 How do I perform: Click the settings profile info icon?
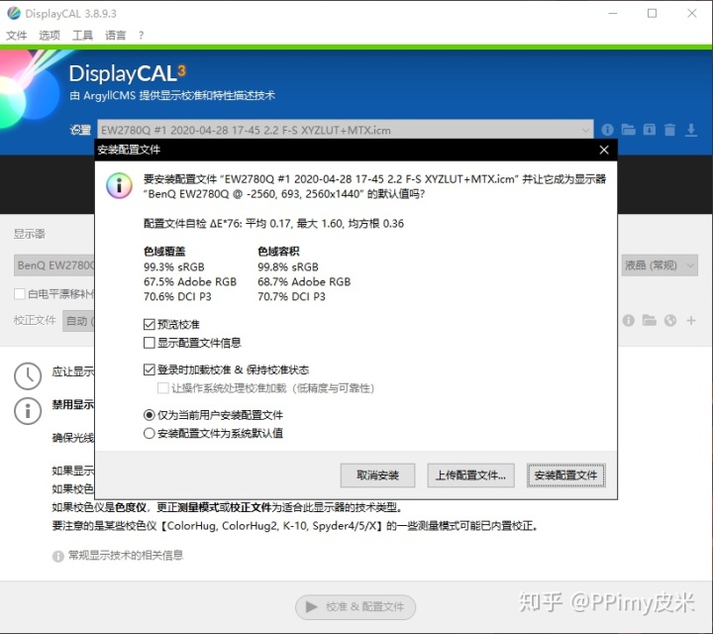click(x=607, y=130)
